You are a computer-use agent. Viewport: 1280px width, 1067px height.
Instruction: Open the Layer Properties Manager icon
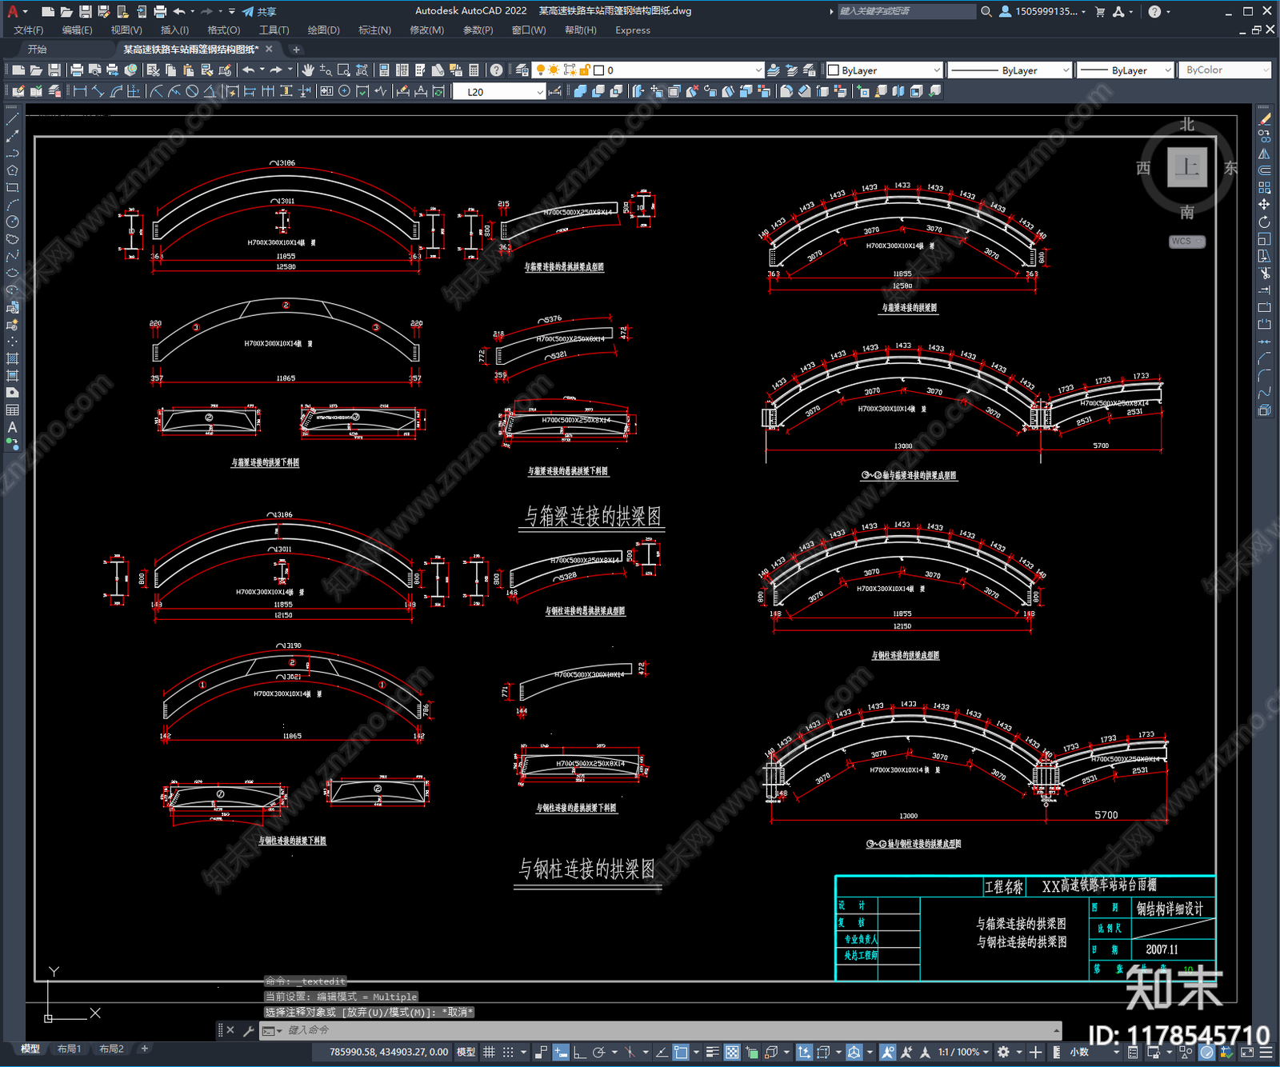click(522, 70)
